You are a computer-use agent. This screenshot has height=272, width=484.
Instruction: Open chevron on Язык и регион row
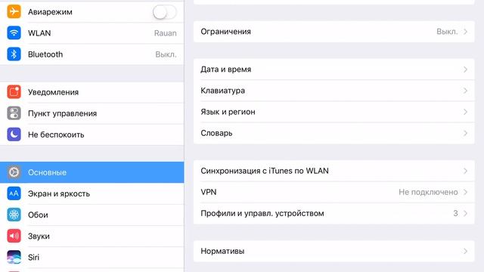pos(465,112)
